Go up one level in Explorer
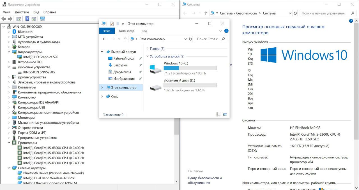Viewport: 359px width, 190px height. (x=125, y=39)
